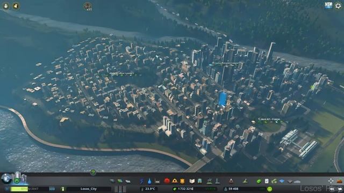Open the Unique Buildings monument menu
Screen dimensions: 344x193
pos(217,181)
